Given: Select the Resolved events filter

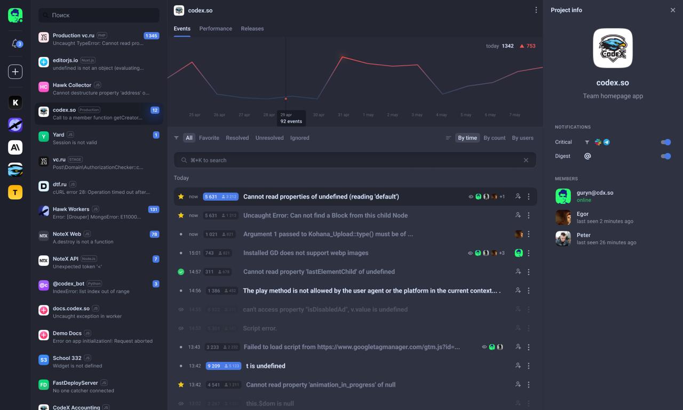Looking at the screenshot, I should coord(237,138).
